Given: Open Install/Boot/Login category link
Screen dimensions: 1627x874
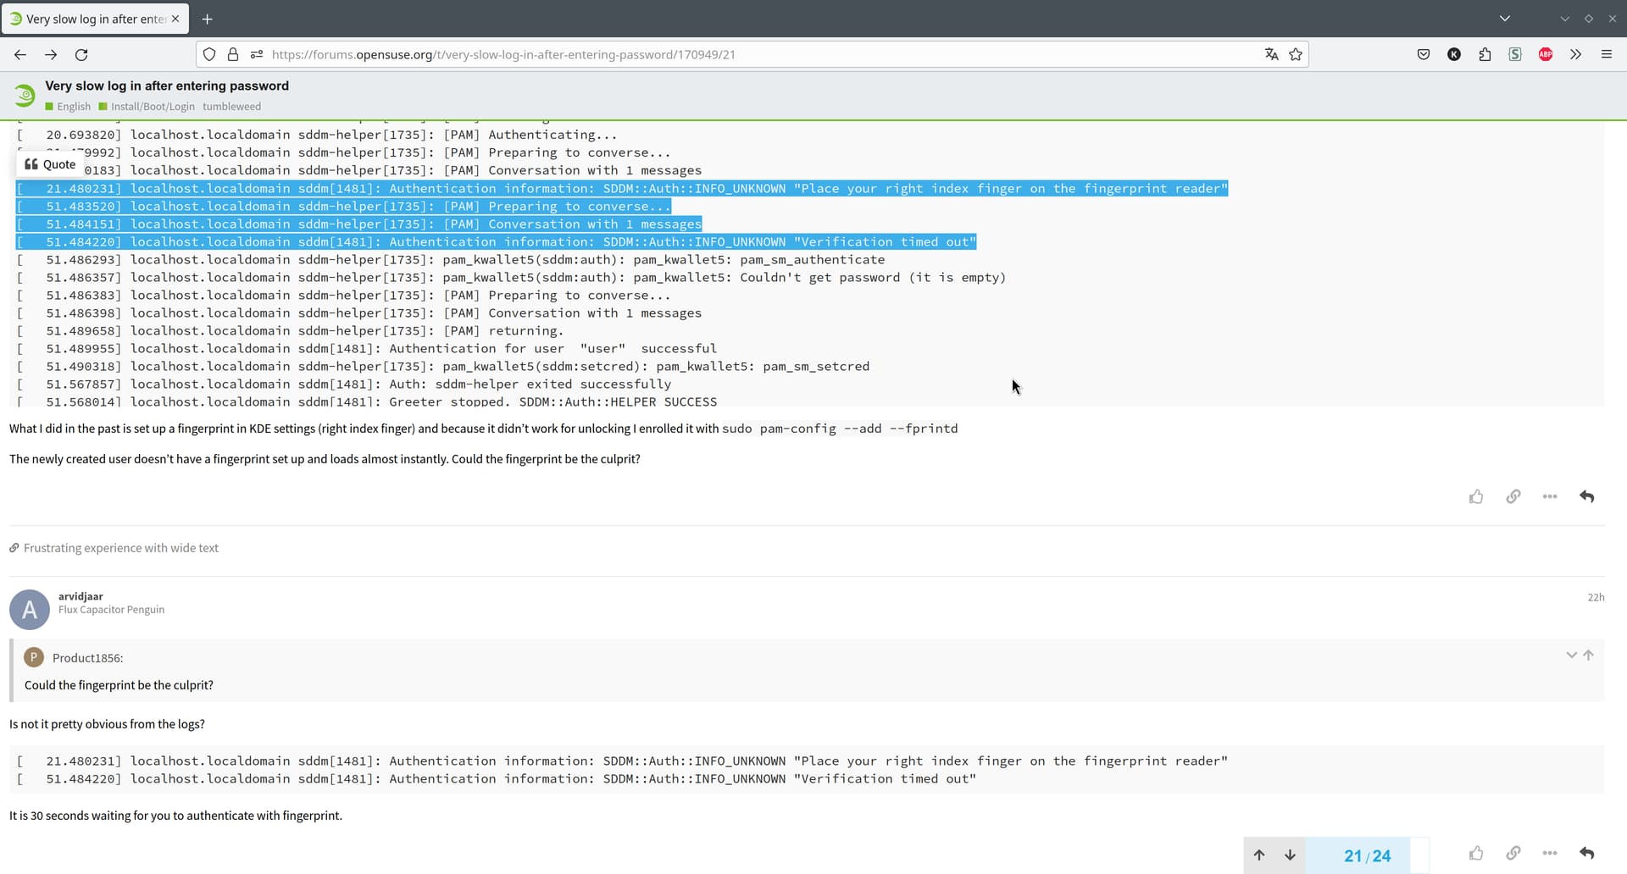Looking at the screenshot, I should point(147,107).
